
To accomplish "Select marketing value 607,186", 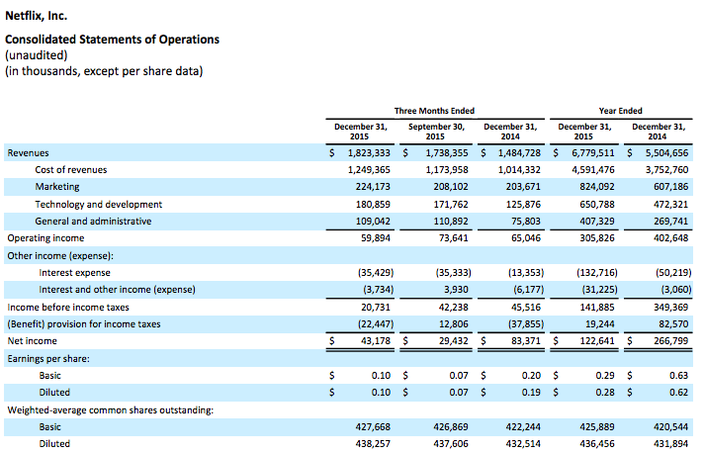I will click(670, 187).
